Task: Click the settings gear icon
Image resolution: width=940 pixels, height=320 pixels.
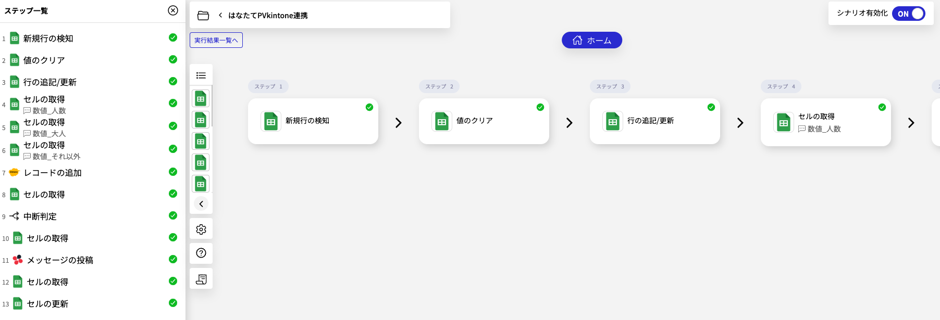Action: (x=201, y=229)
